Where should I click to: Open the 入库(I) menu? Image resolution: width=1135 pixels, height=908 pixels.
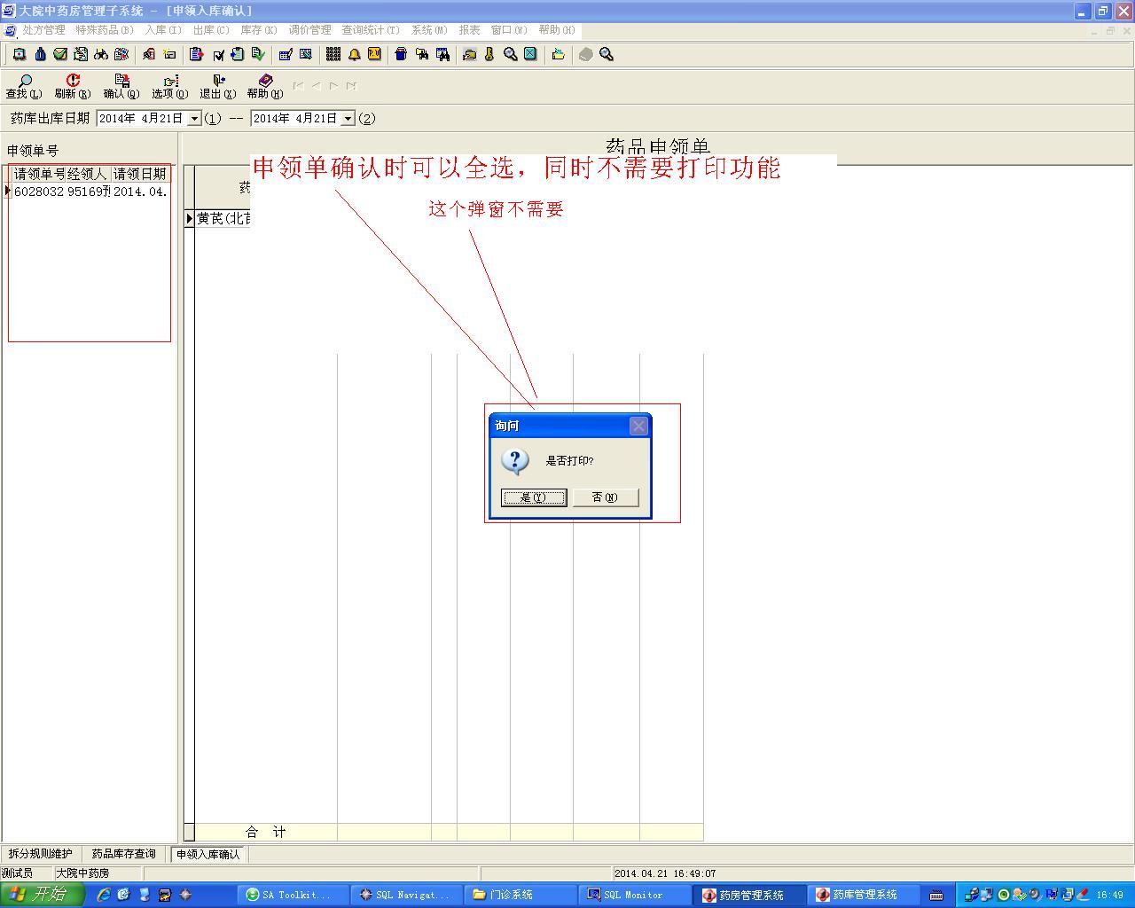click(x=163, y=30)
